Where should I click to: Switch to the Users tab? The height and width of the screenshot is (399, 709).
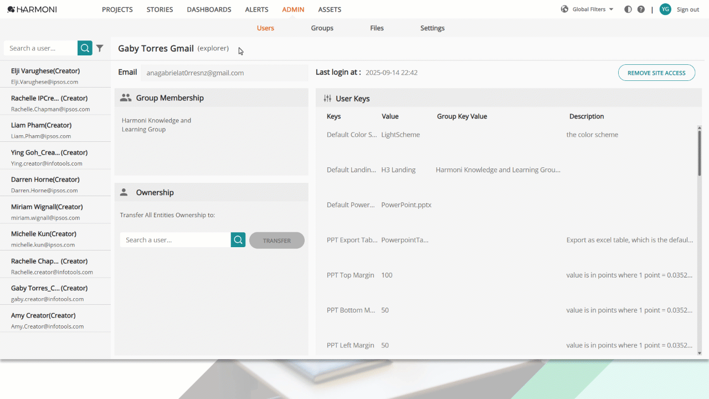pyautogui.click(x=265, y=28)
